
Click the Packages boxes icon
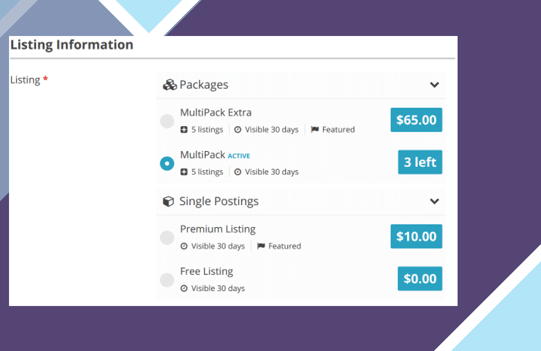coord(170,85)
